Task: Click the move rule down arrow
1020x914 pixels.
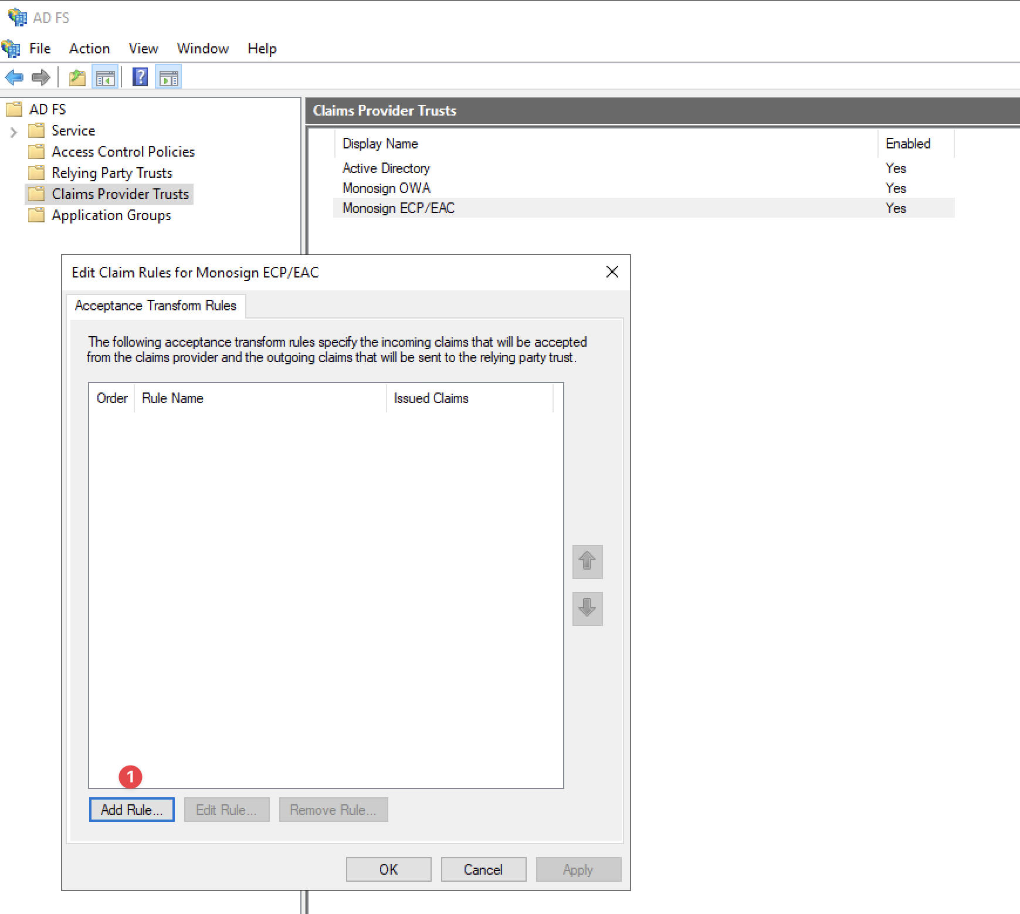Action: click(x=587, y=608)
